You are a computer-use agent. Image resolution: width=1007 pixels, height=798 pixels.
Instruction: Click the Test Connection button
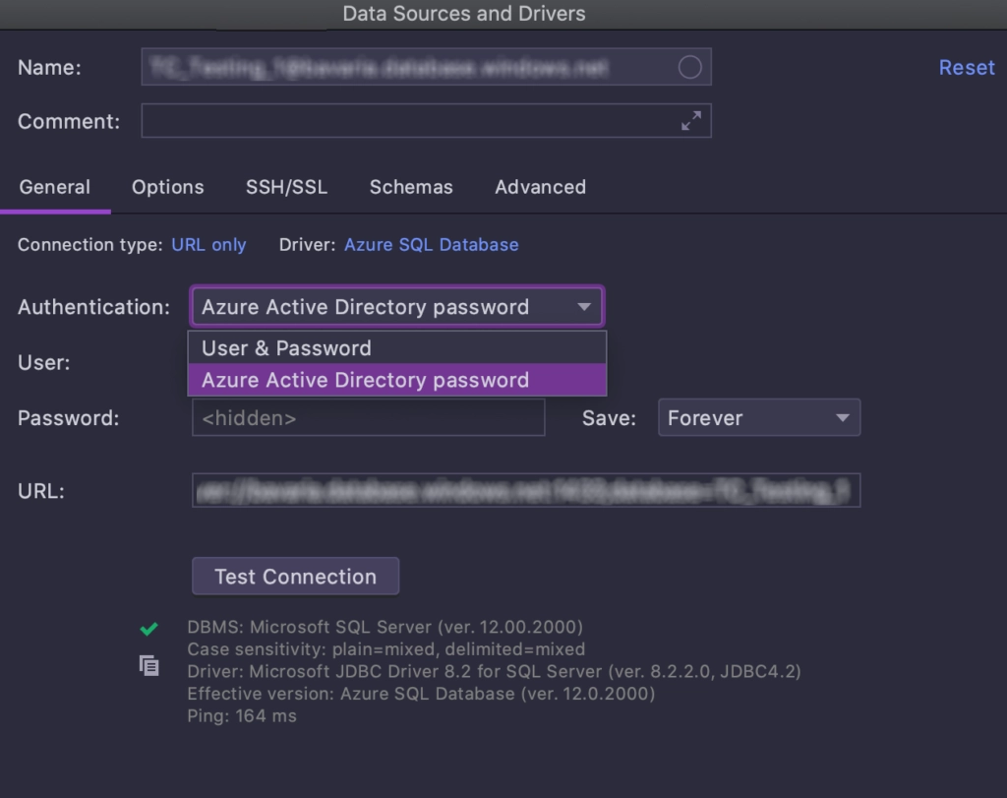pyautogui.click(x=295, y=577)
